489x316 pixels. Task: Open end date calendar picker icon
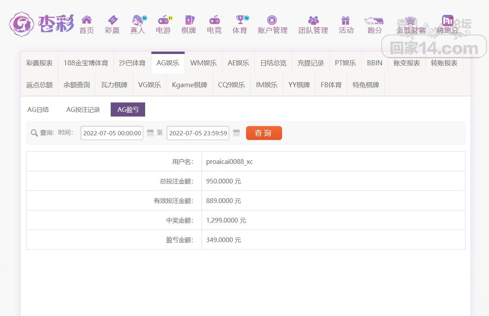[236, 133]
